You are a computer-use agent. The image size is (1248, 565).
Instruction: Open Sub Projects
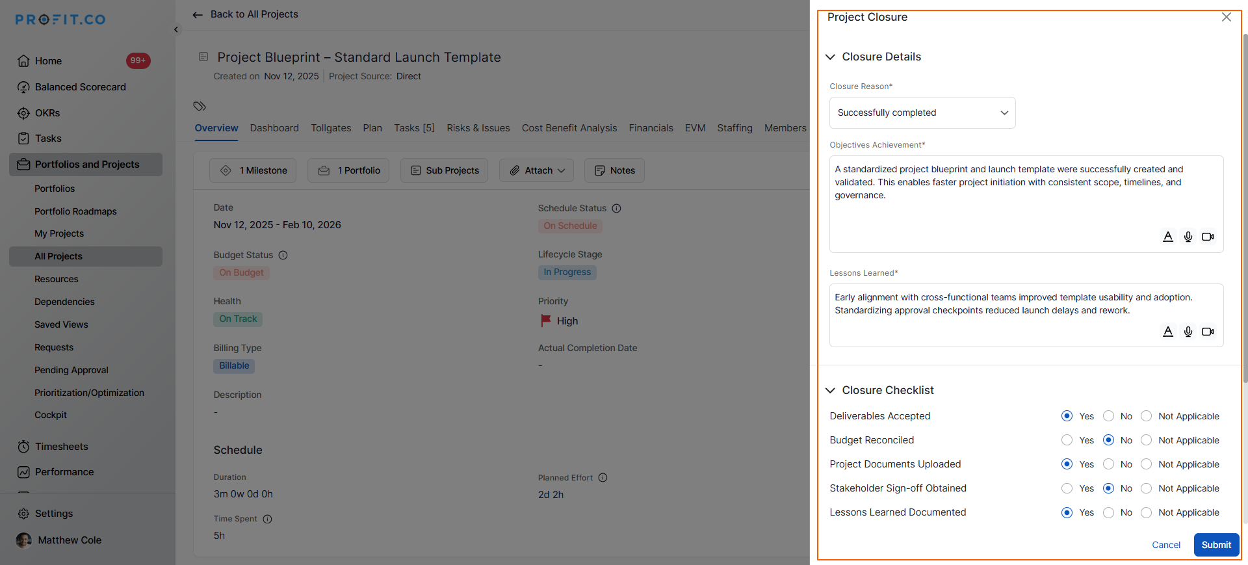click(444, 170)
